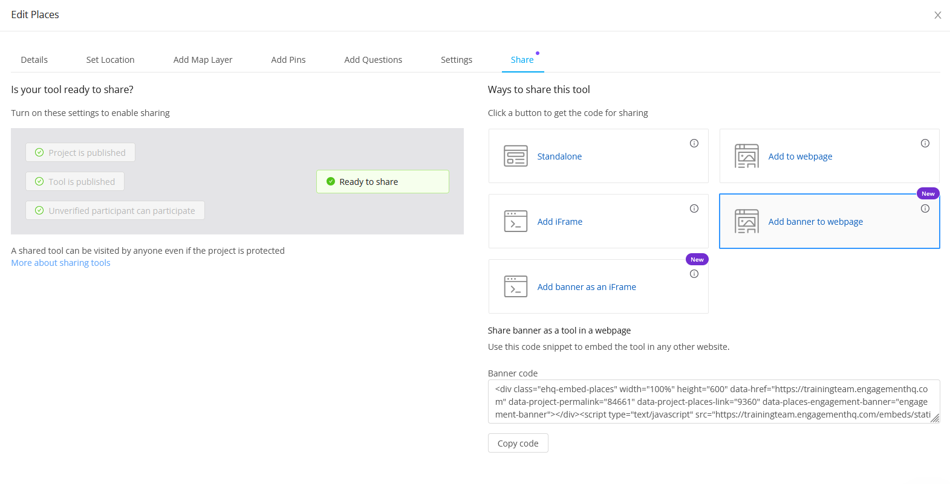The height and width of the screenshot is (484, 950).
Task: Open info icon on Add to webpage card
Action: (x=925, y=143)
